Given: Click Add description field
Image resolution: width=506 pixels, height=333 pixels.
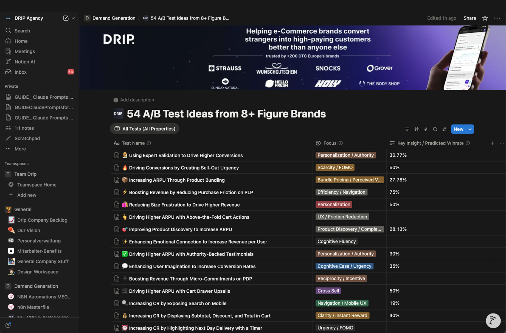Looking at the screenshot, I should [x=137, y=100].
